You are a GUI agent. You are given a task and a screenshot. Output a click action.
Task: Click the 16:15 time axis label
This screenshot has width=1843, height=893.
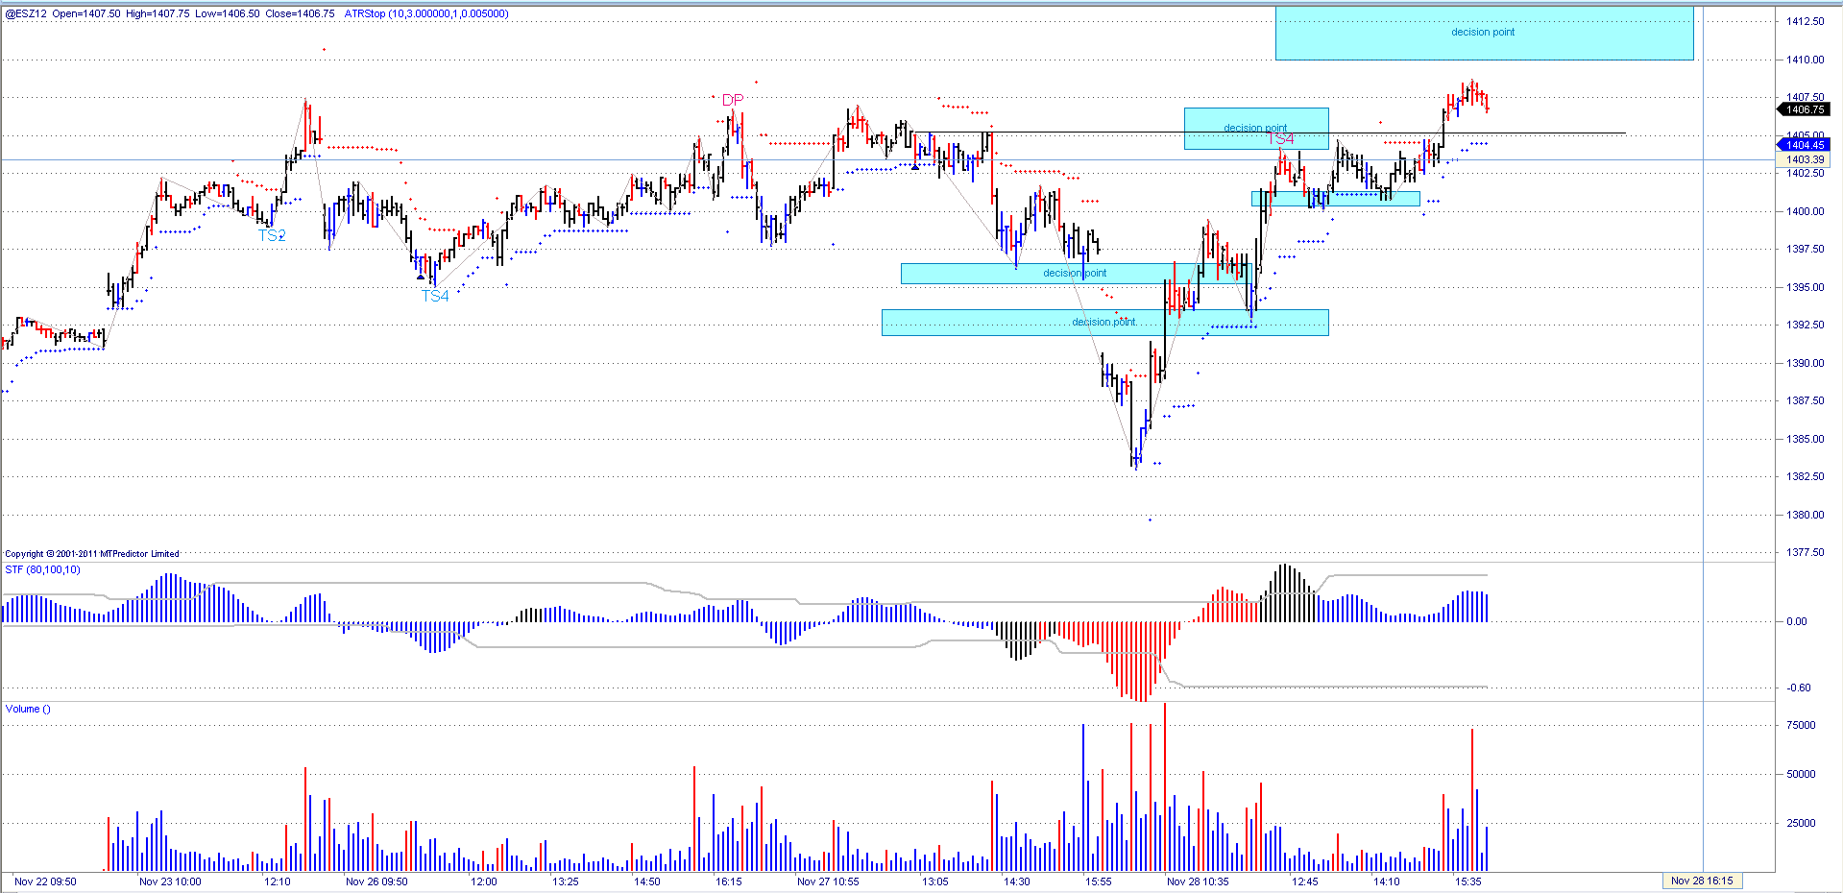coord(729,881)
